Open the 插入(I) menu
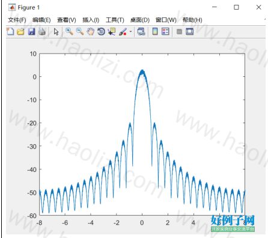268x238 pixels. tap(91, 20)
